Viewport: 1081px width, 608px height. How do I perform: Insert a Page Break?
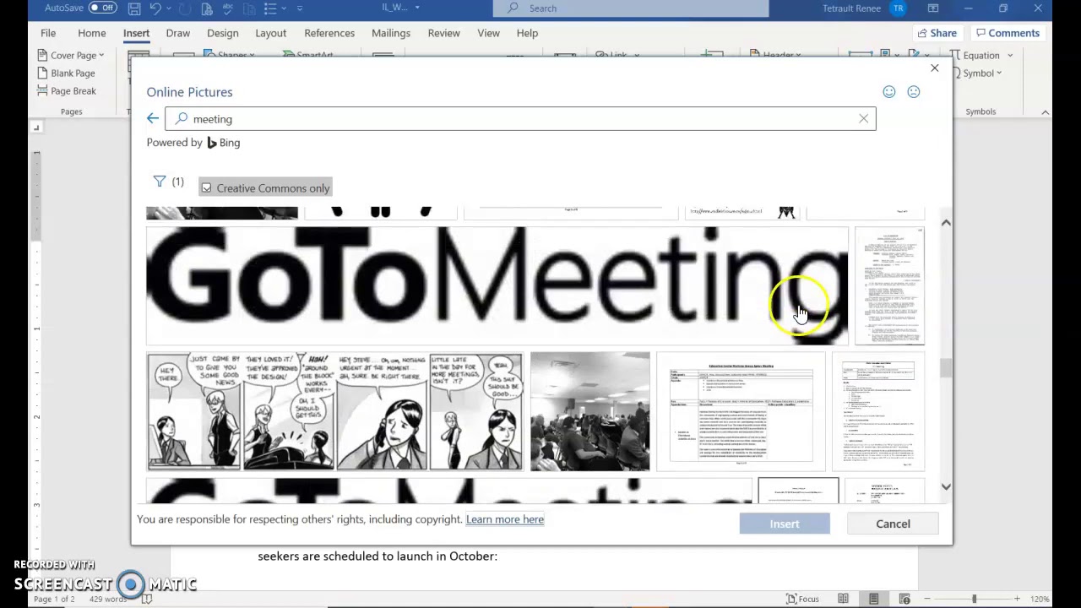coord(67,91)
